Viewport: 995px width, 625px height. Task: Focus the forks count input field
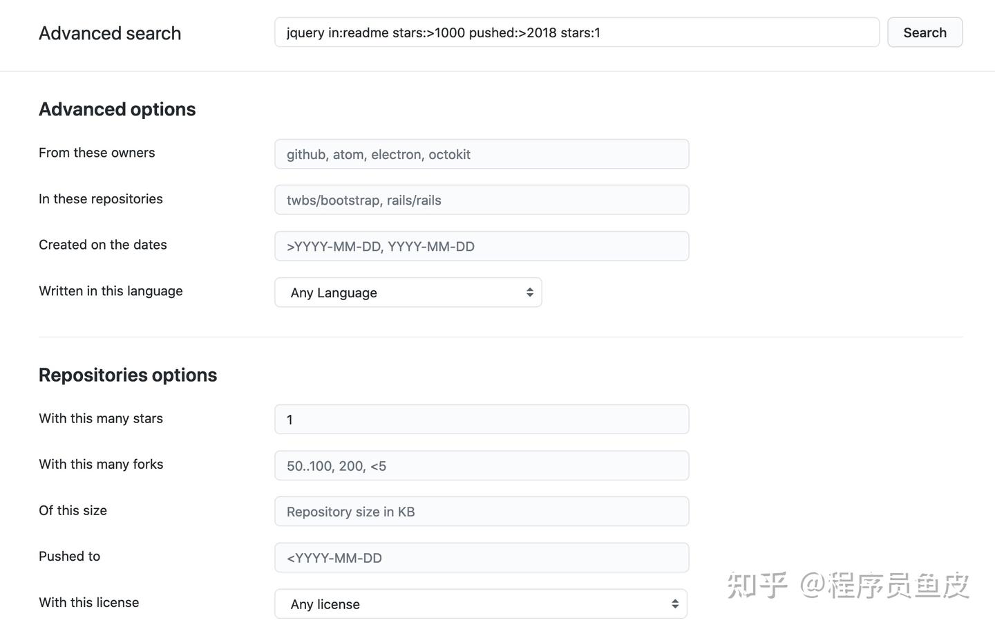(482, 466)
